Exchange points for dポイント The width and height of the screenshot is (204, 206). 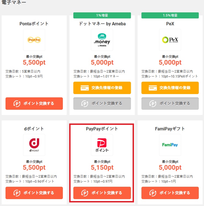34,193
